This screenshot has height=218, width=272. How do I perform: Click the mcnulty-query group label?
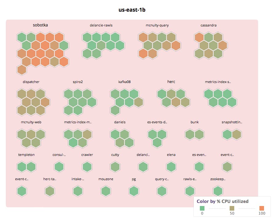click(x=157, y=25)
